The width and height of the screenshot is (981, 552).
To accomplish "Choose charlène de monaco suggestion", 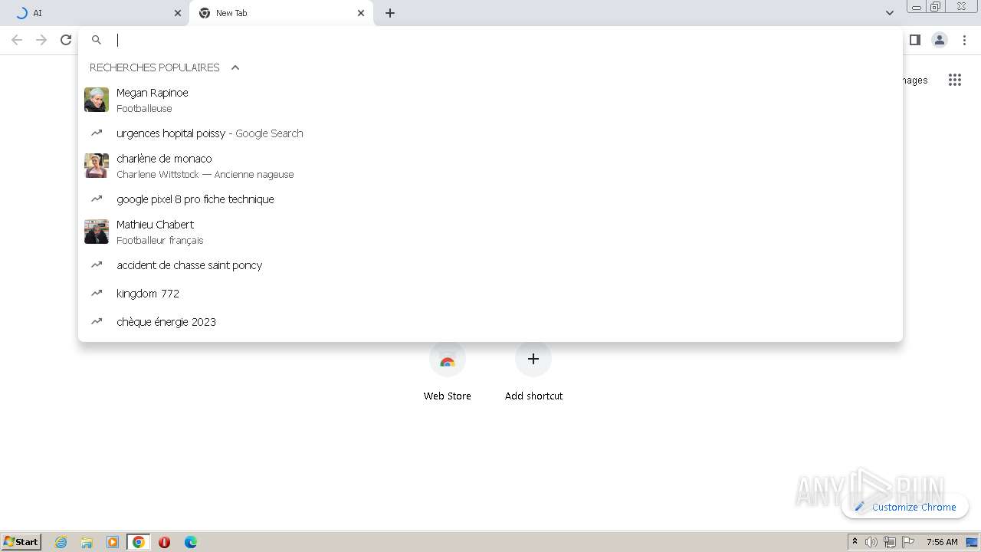I will 490,166.
